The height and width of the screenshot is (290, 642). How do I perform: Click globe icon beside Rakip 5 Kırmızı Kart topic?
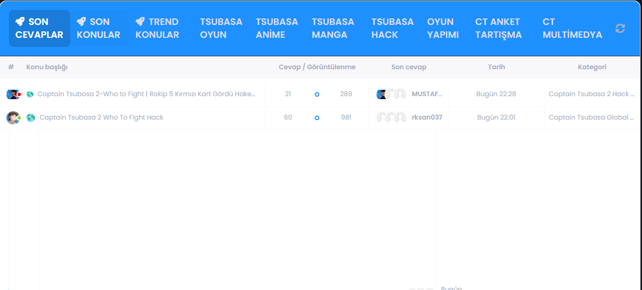(30, 94)
